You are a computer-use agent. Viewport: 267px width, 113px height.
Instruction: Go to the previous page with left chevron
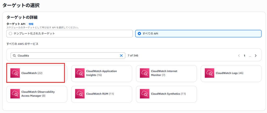pos(239,55)
